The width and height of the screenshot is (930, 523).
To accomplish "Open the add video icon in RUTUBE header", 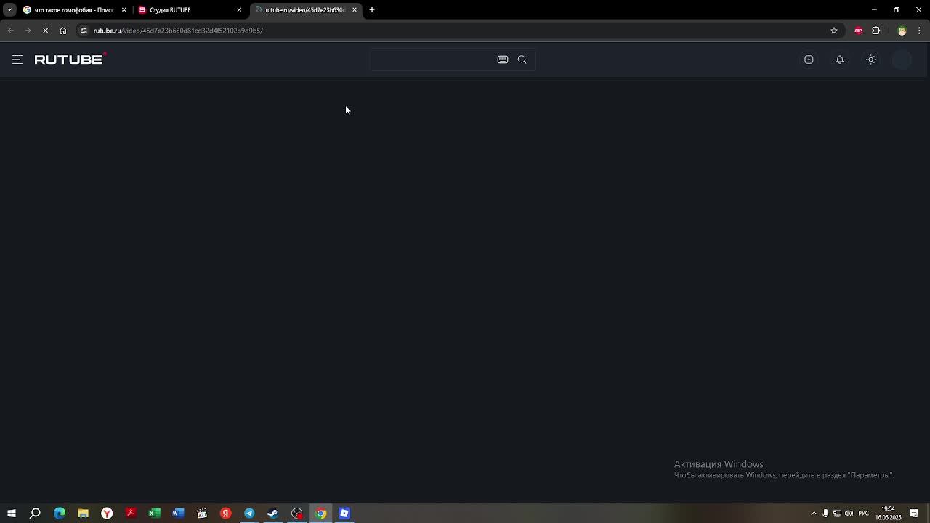I will 809,60.
